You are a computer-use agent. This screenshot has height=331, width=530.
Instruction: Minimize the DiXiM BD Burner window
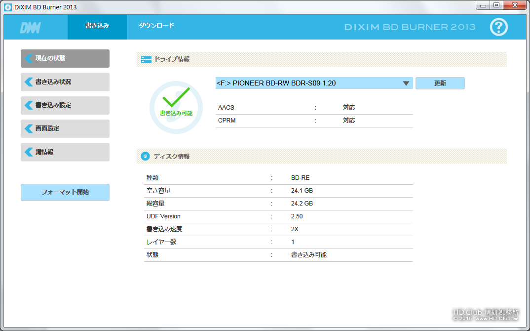[483, 5]
